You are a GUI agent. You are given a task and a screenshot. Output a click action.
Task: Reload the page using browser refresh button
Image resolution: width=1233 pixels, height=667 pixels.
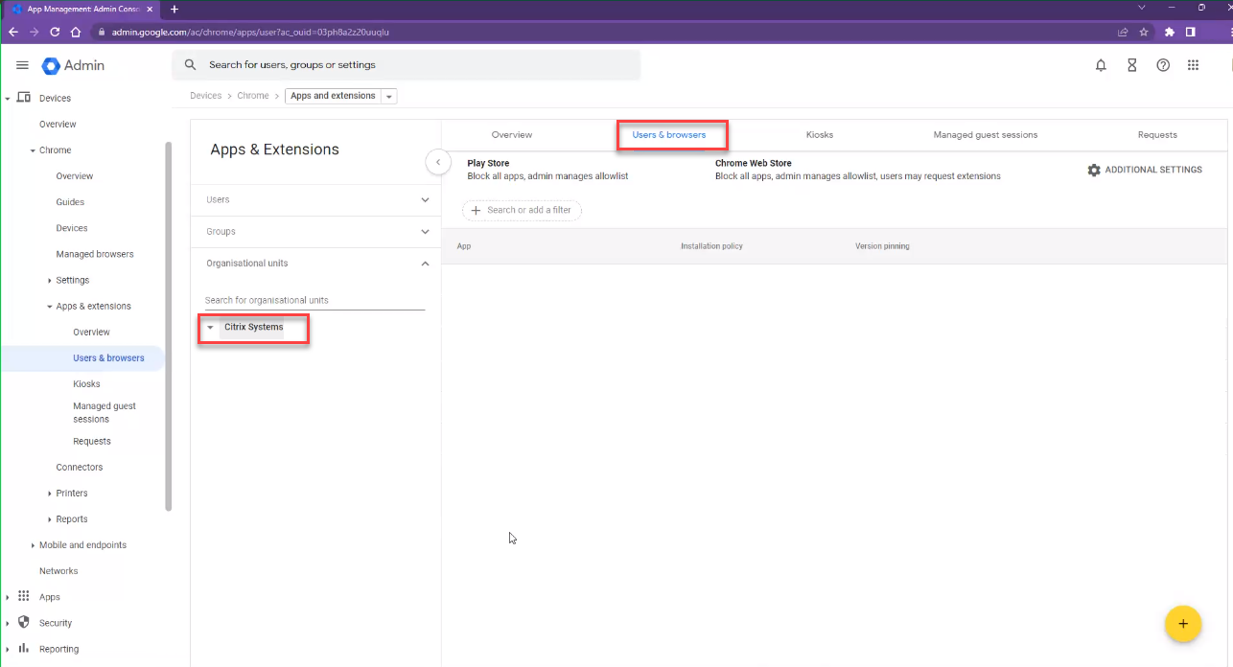coord(55,32)
